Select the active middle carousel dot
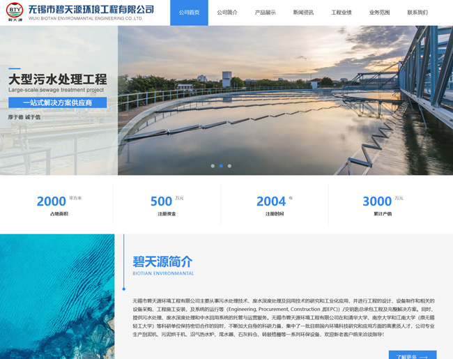This screenshot has height=359, width=453. 221,166
